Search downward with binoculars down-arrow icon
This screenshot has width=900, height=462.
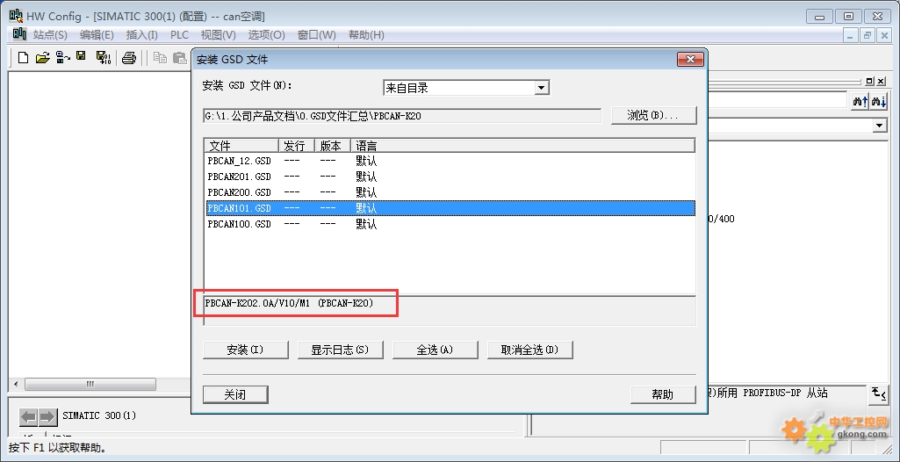[879, 101]
